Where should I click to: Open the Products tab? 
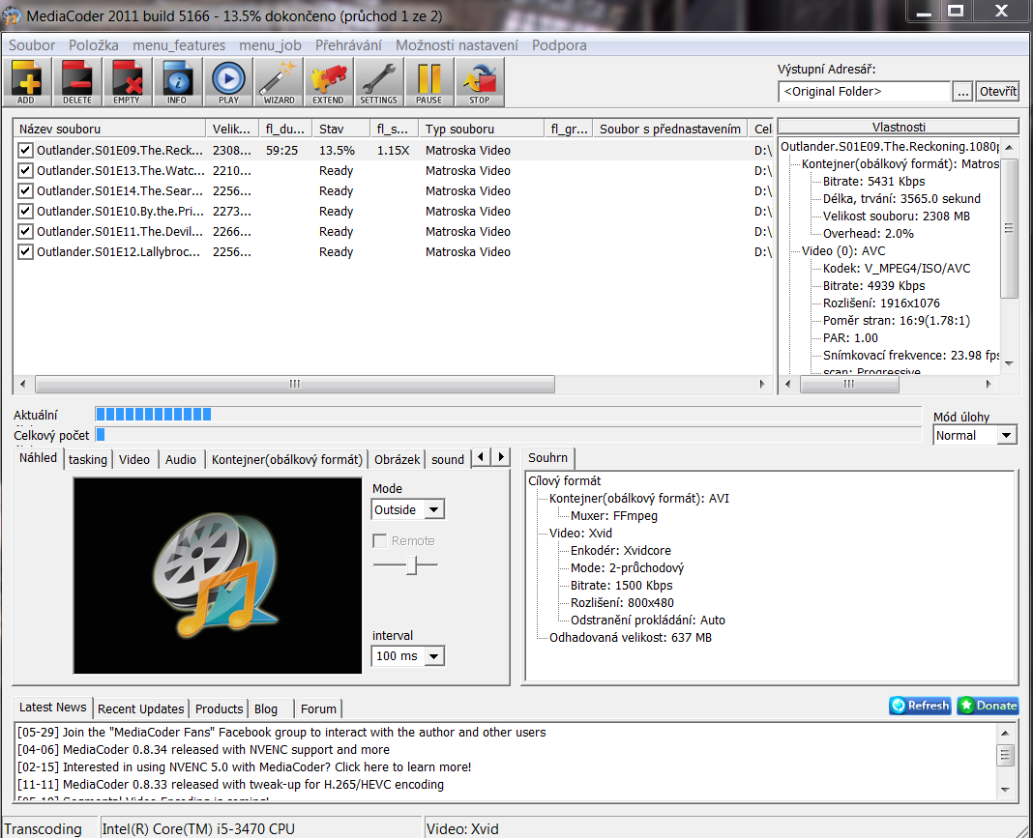point(219,709)
